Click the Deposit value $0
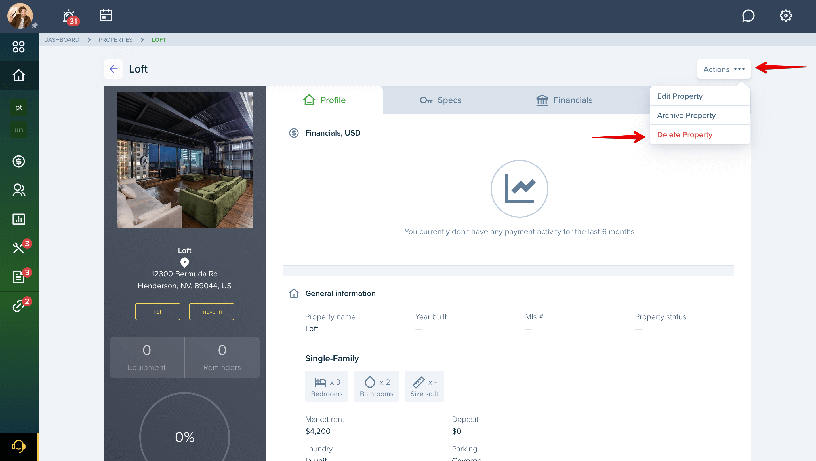This screenshot has height=461, width=816. [457, 431]
